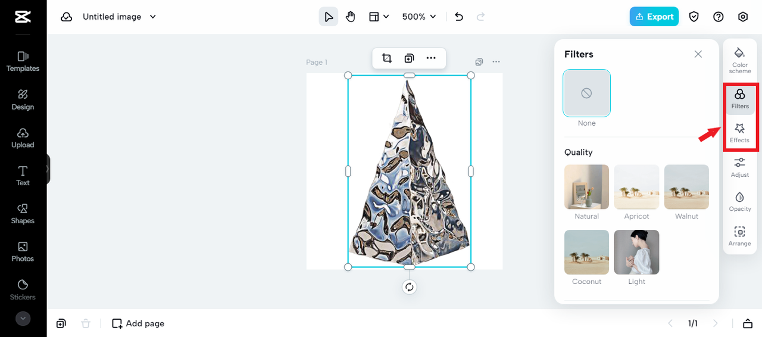
Task: Open the shield privacy icon
Action: pyautogui.click(x=694, y=17)
